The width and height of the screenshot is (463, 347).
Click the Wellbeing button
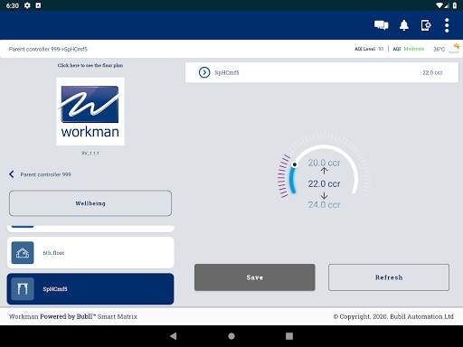[x=90, y=203]
